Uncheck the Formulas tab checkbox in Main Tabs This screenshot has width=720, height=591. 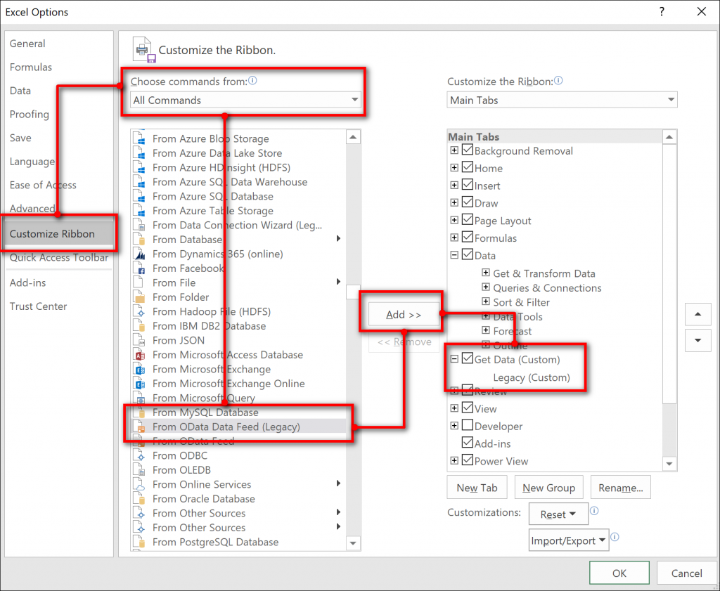coord(468,238)
